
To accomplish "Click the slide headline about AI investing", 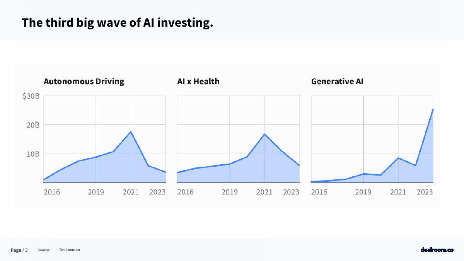I will pyautogui.click(x=118, y=22).
